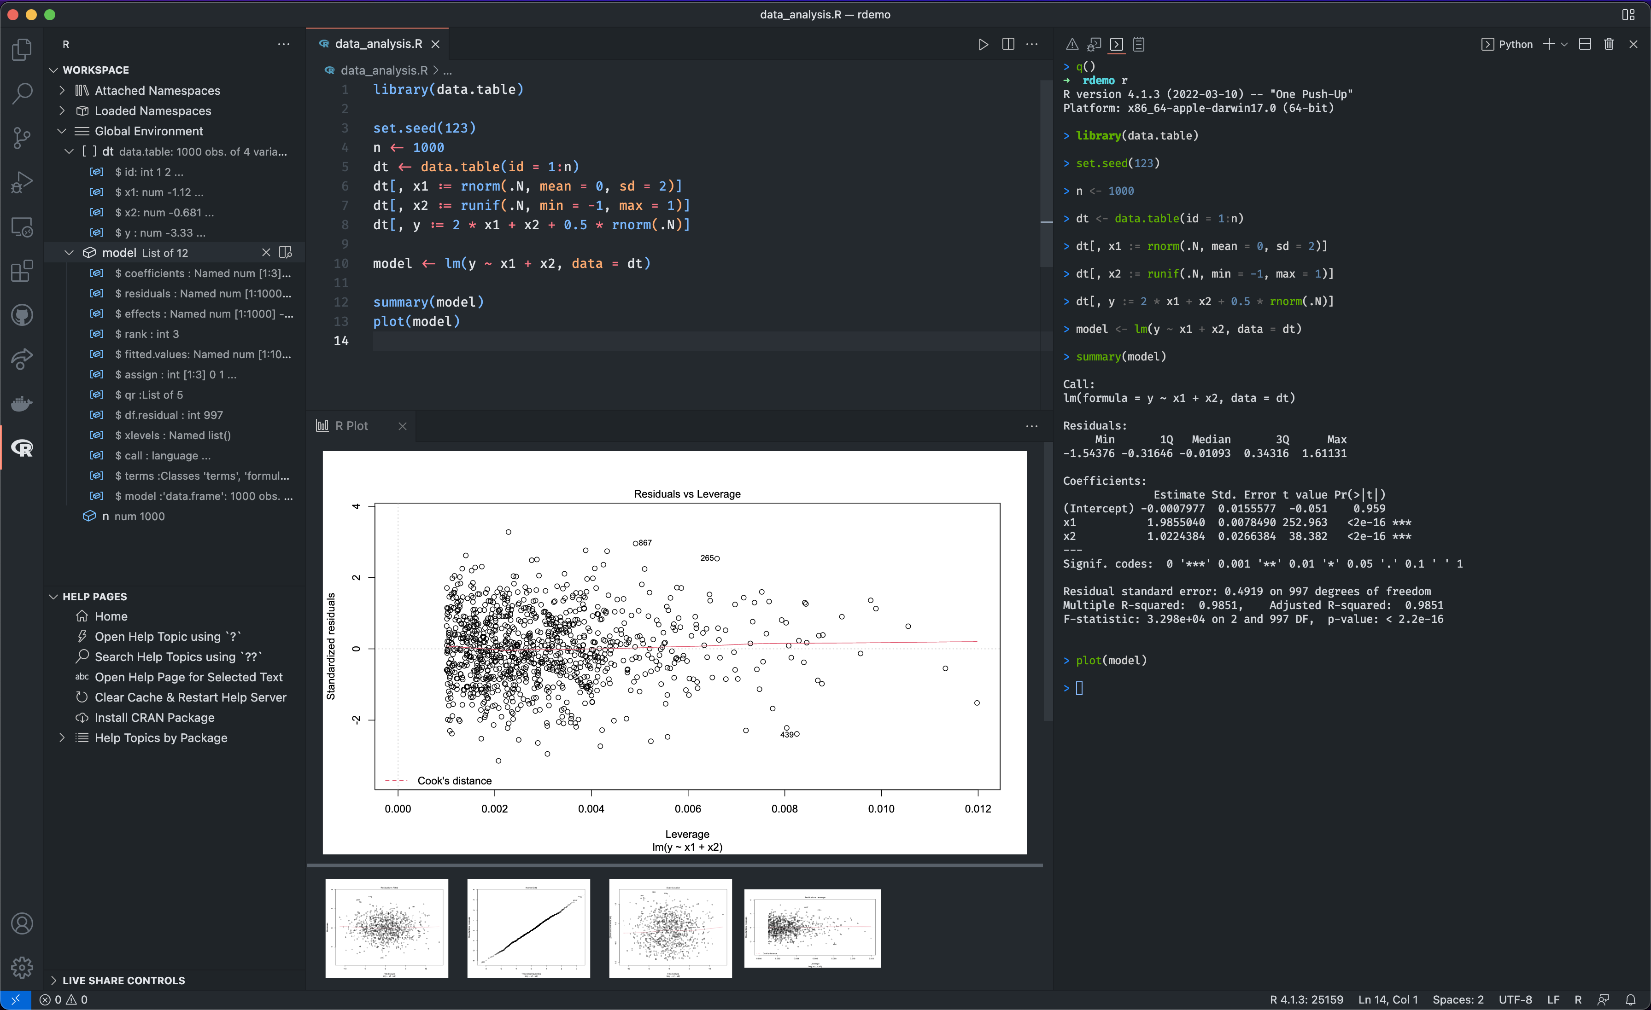Click the Split Editor icon in toolbar
The height and width of the screenshot is (1010, 1651).
(1008, 44)
